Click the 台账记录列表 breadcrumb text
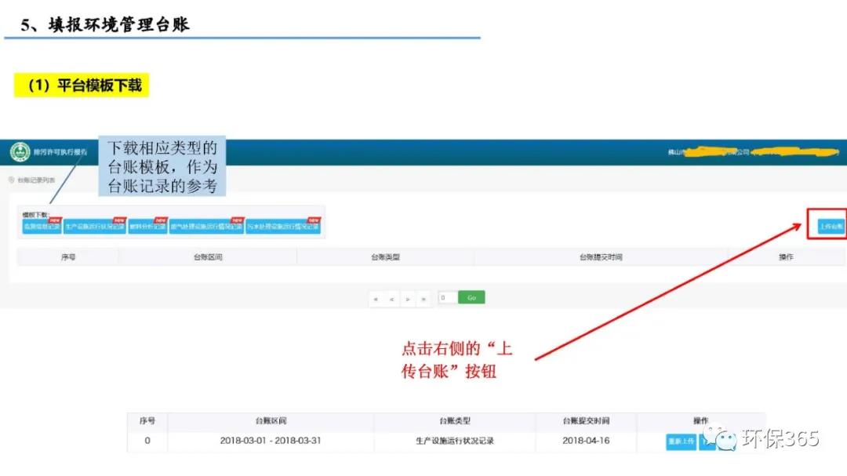 coord(36,180)
